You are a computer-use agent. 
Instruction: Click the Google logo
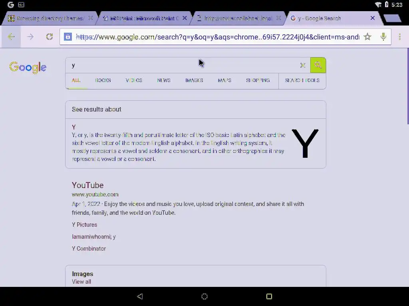tap(28, 67)
